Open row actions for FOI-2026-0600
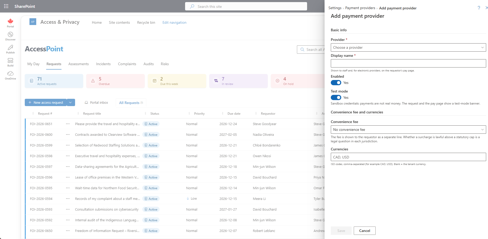Image resolution: width=488 pixels, height=239 pixels. tap(68, 134)
